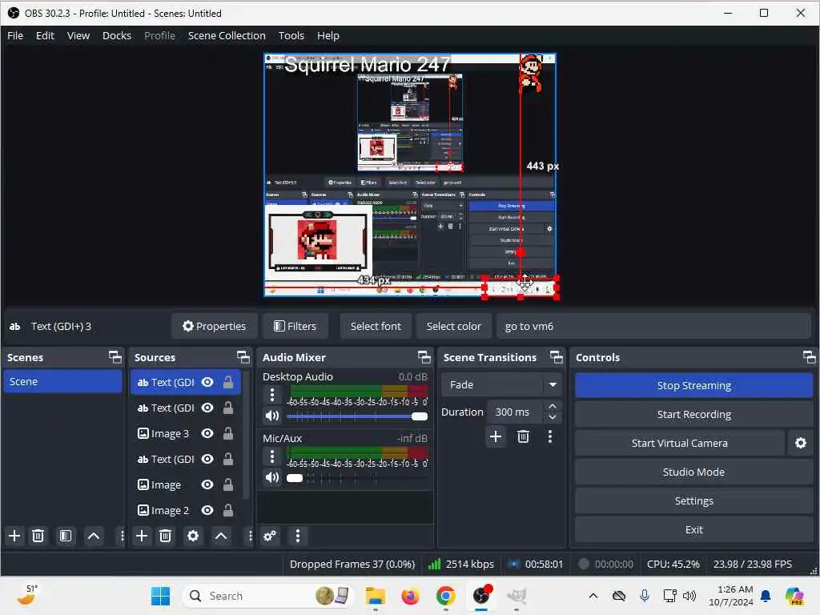The height and width of the screenshot is (615, 820).
Task: Open the View menu
Action: click(x=78, y=35)
